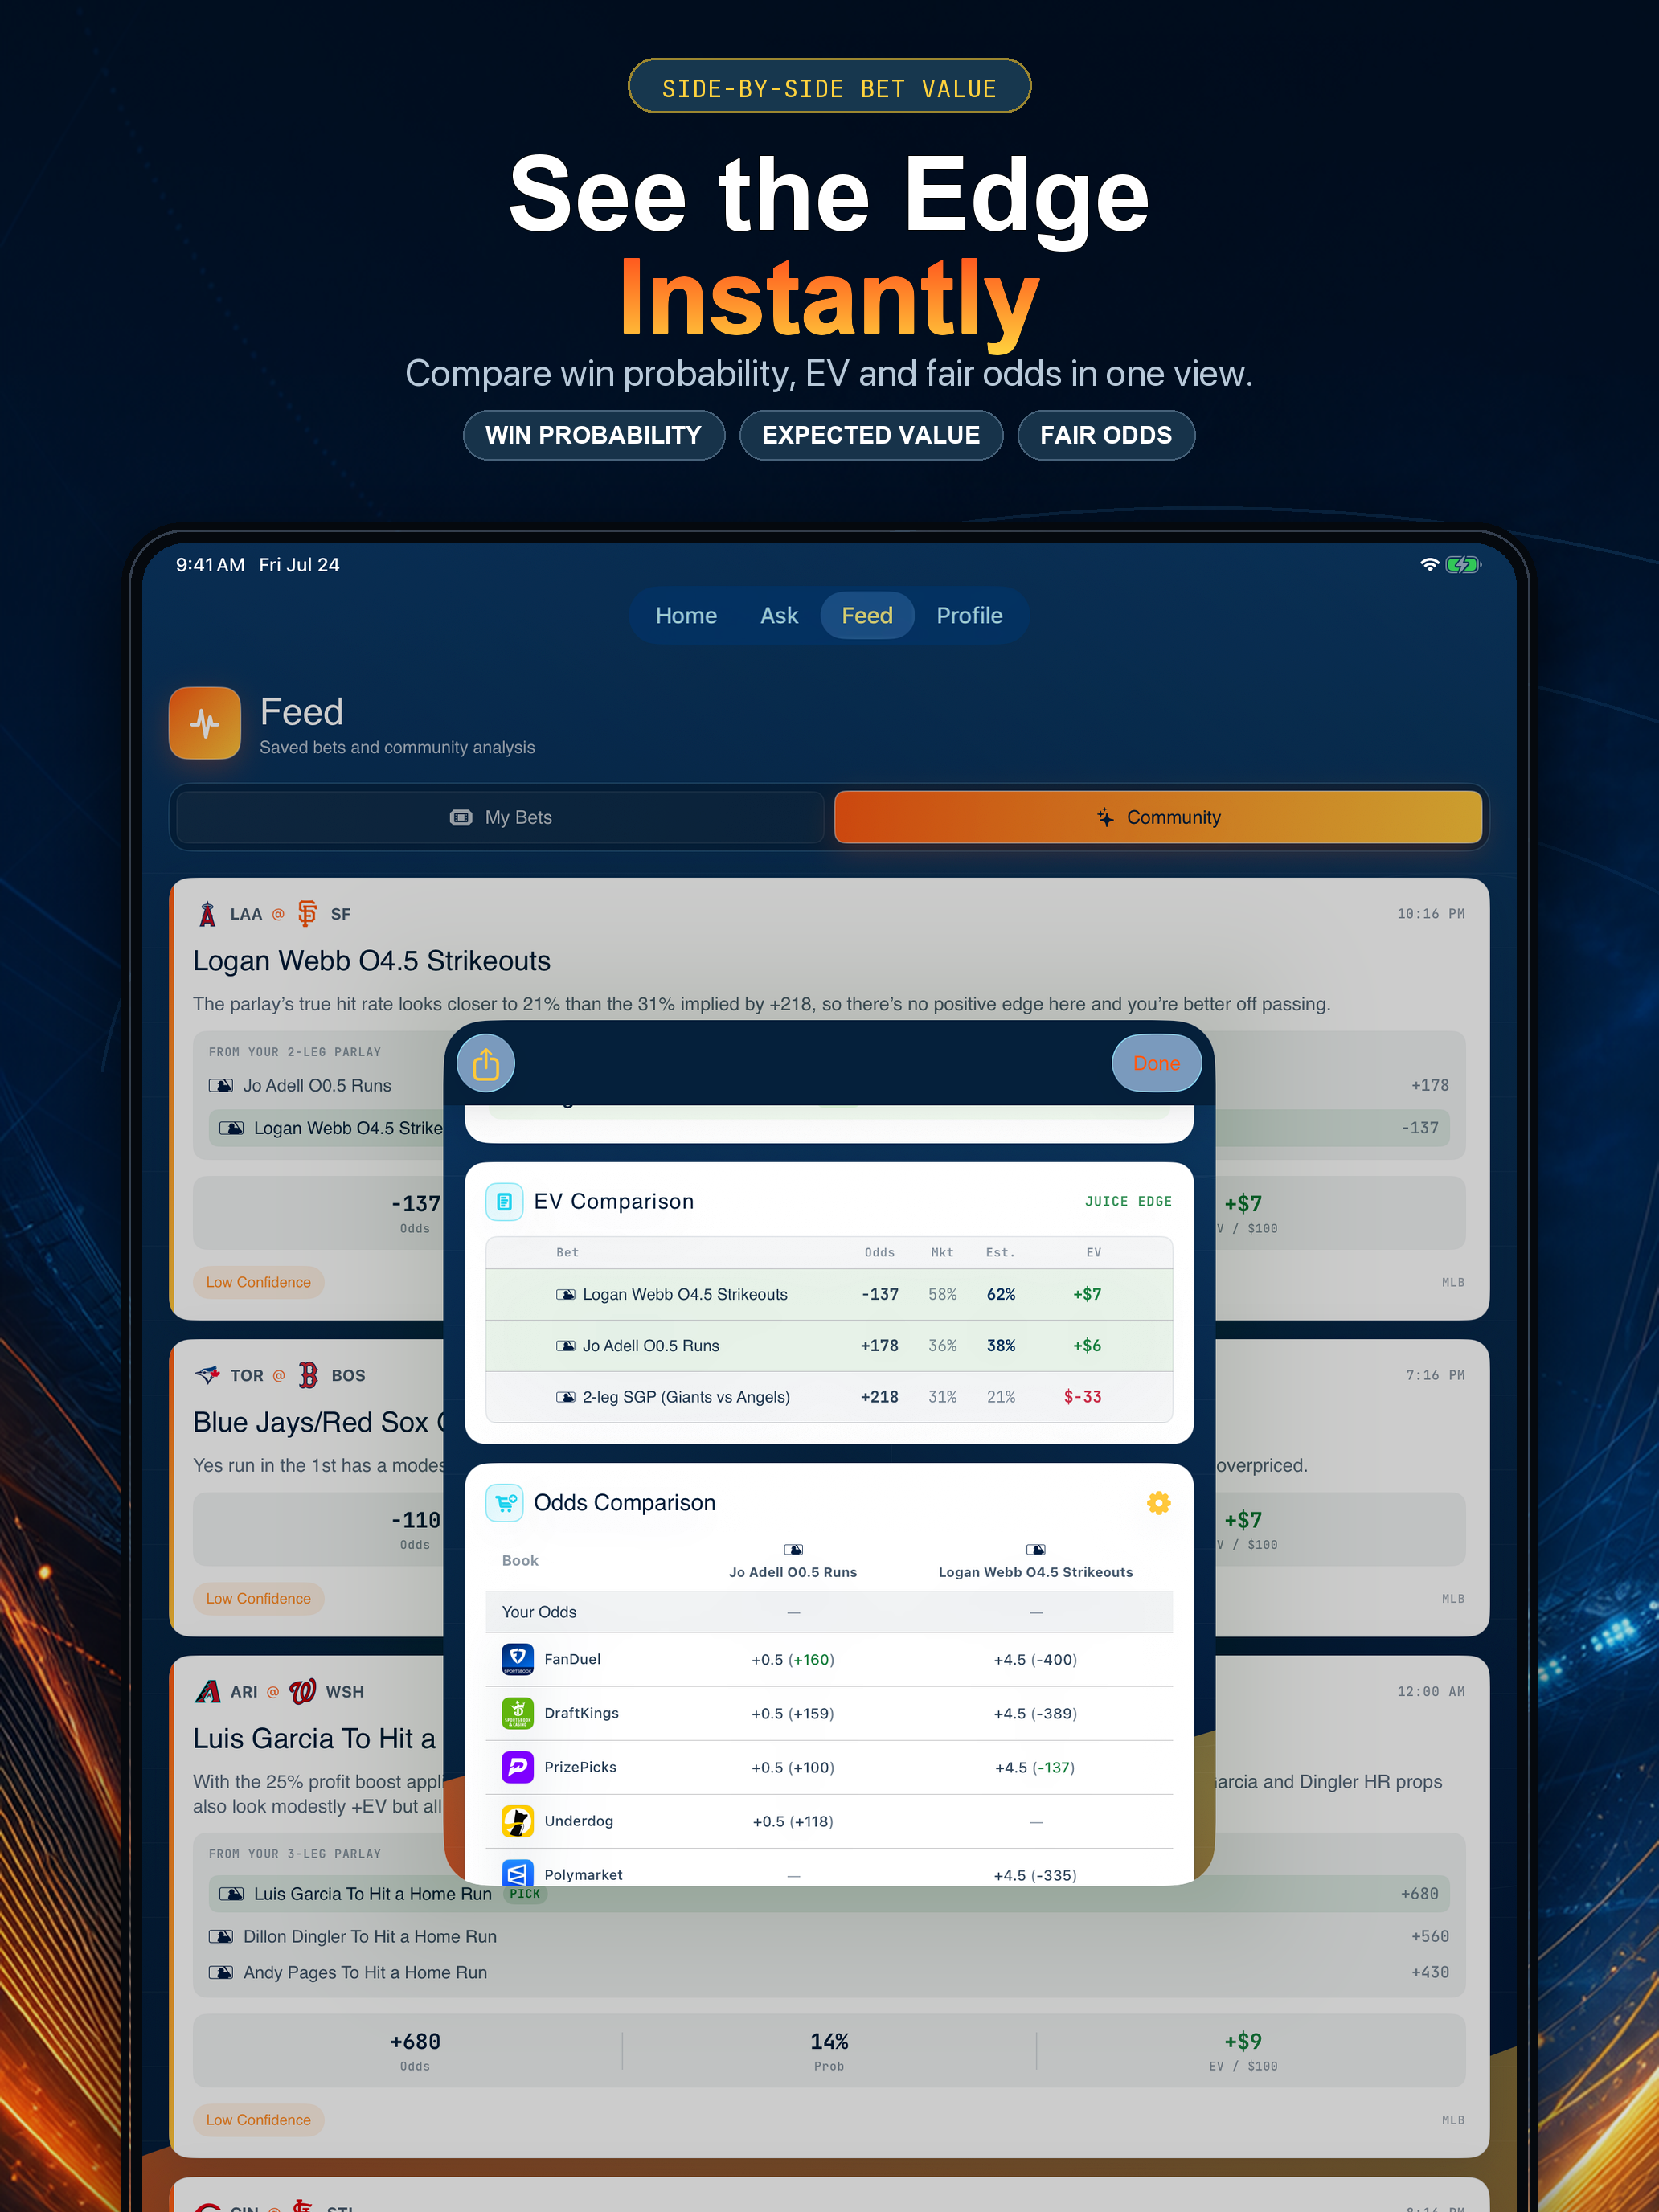1659x2212 pixels.
Task: Tap the FROM YOUR 3-LEG PARLAY label
Action: (x=295, y=1854)
